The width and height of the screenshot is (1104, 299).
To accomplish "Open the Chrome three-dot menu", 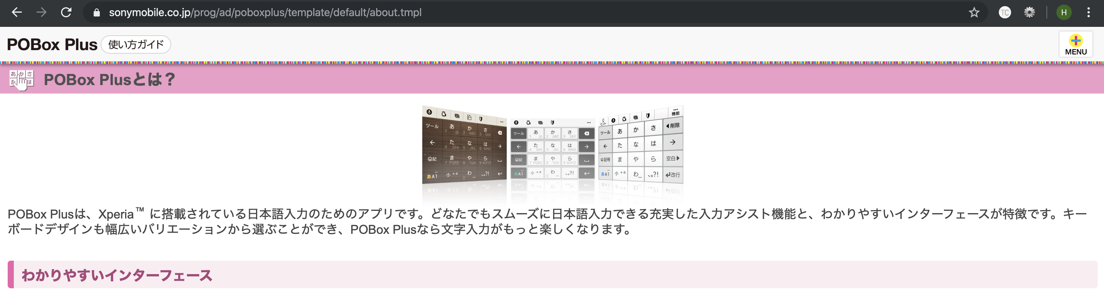I will (1089, 12).
